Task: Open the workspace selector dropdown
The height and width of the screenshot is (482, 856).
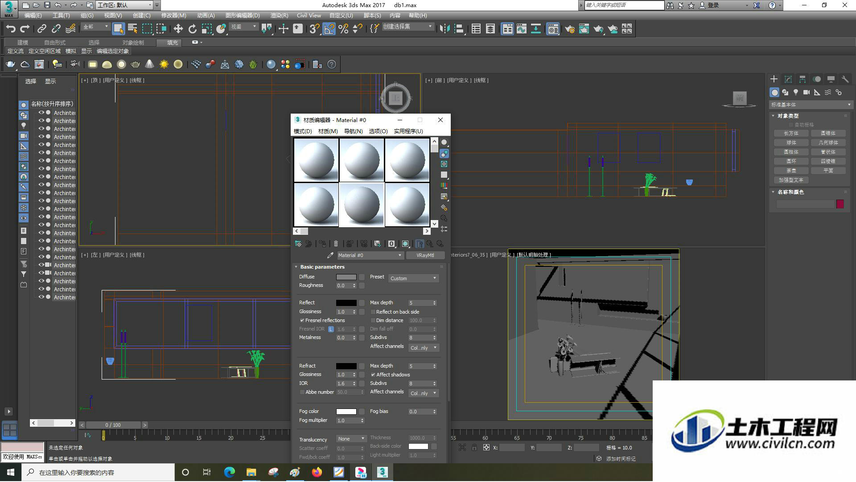Action: (125, 5)
